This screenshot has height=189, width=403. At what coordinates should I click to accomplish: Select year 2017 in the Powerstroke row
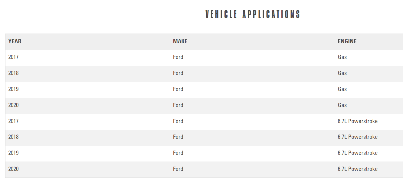pos(13,121)
